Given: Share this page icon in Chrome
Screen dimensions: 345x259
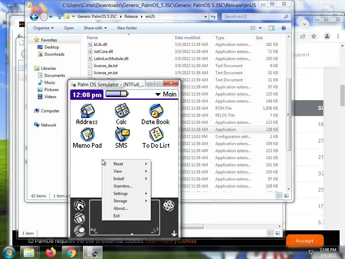Looking at the screenshot, I should (x=303, y=36).
